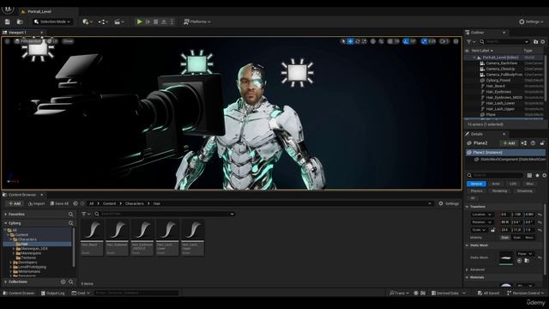Select the Viewport 1 tab
The height and width of the screenshot is (309, 549).
click(17, 33)
